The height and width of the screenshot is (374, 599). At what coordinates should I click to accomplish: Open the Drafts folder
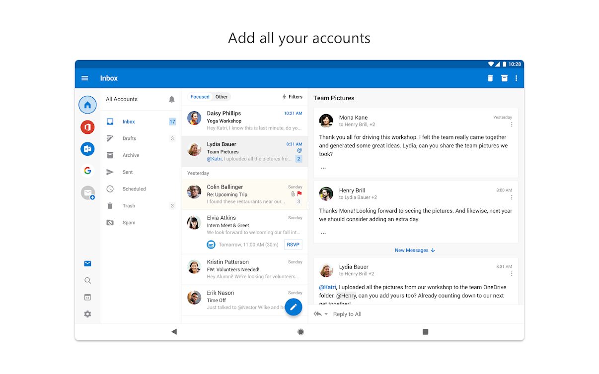[141, 138]
